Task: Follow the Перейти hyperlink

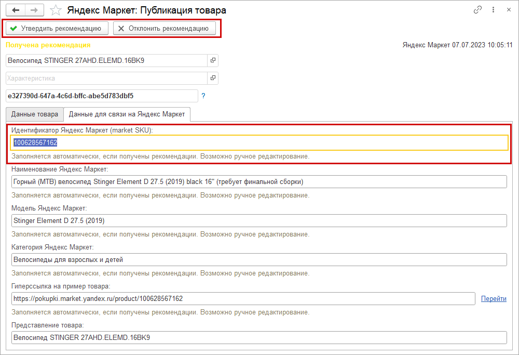Action: tap(494, 299)
